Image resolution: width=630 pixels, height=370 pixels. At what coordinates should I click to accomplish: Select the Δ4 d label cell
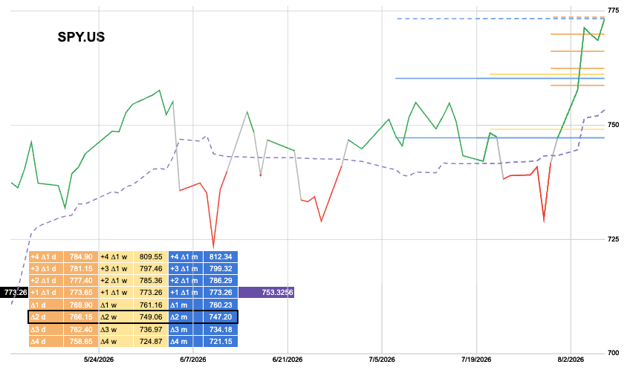click(x=46, y=342)
